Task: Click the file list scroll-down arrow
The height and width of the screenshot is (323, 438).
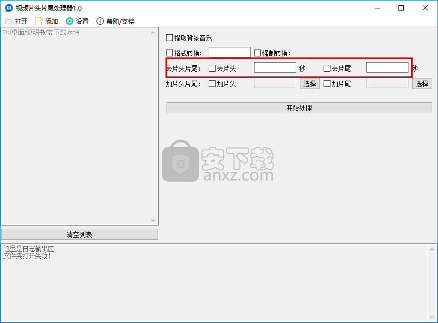Action: point(153,220)
